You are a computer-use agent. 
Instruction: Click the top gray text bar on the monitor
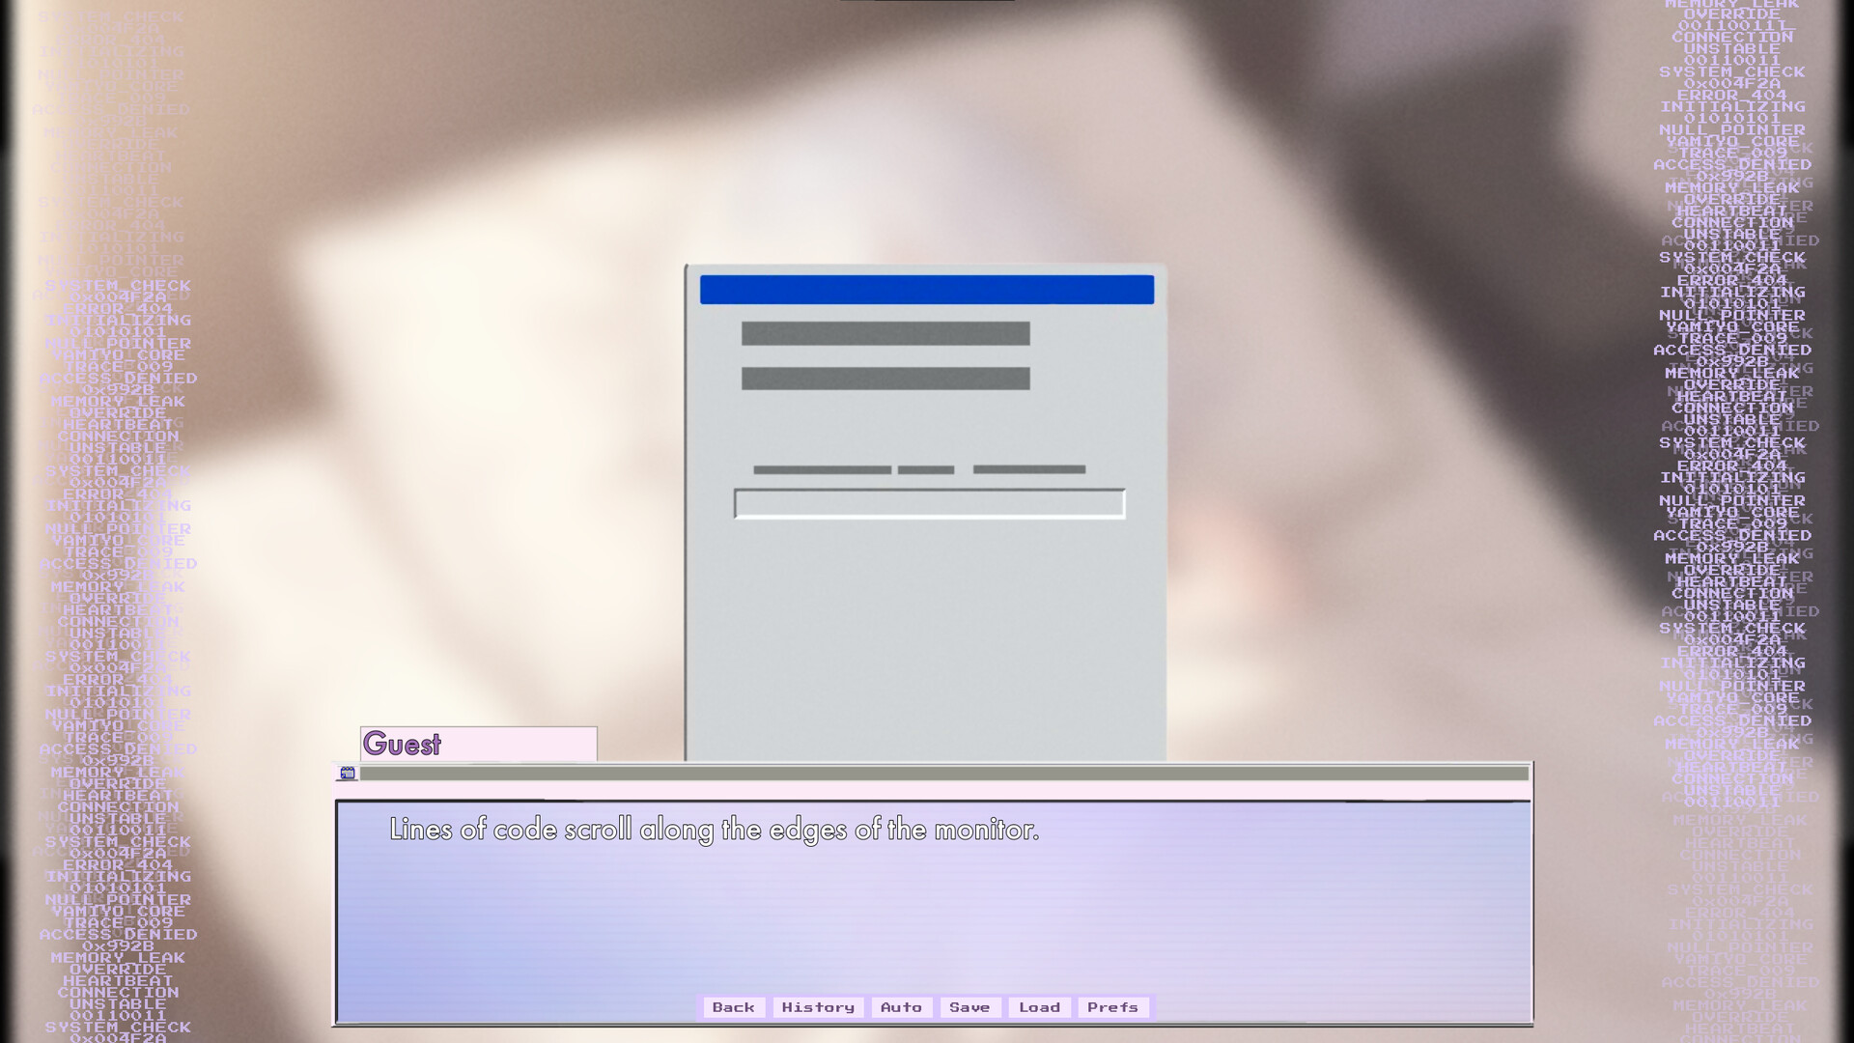pos(885,331)
